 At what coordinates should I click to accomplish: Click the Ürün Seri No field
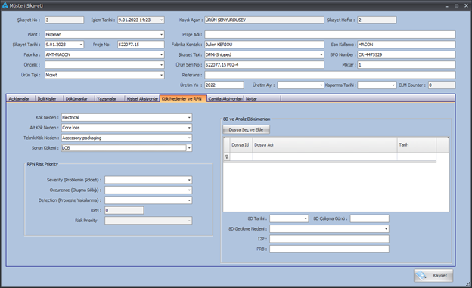(x=264, y=65)
